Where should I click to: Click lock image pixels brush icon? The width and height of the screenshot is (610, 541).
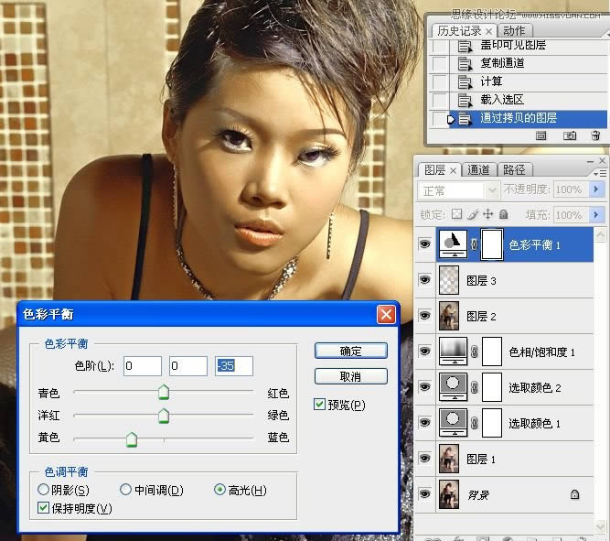473,214
